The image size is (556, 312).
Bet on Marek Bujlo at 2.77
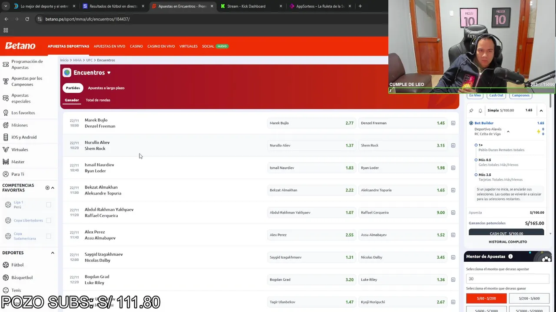pyautogui.click(x=311, y=123)
